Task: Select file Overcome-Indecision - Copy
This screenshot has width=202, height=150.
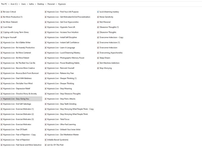Action: click(111, 37)
